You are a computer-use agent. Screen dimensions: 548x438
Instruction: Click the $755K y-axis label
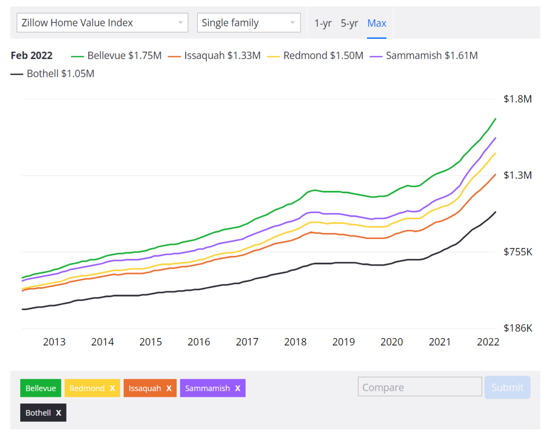518,252
